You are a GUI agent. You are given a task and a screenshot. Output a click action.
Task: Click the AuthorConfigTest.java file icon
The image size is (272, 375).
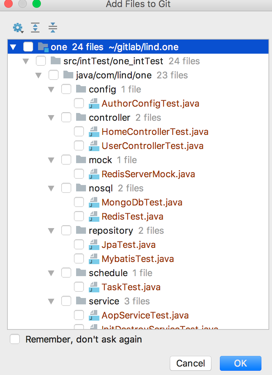click(x=93, y=103)
